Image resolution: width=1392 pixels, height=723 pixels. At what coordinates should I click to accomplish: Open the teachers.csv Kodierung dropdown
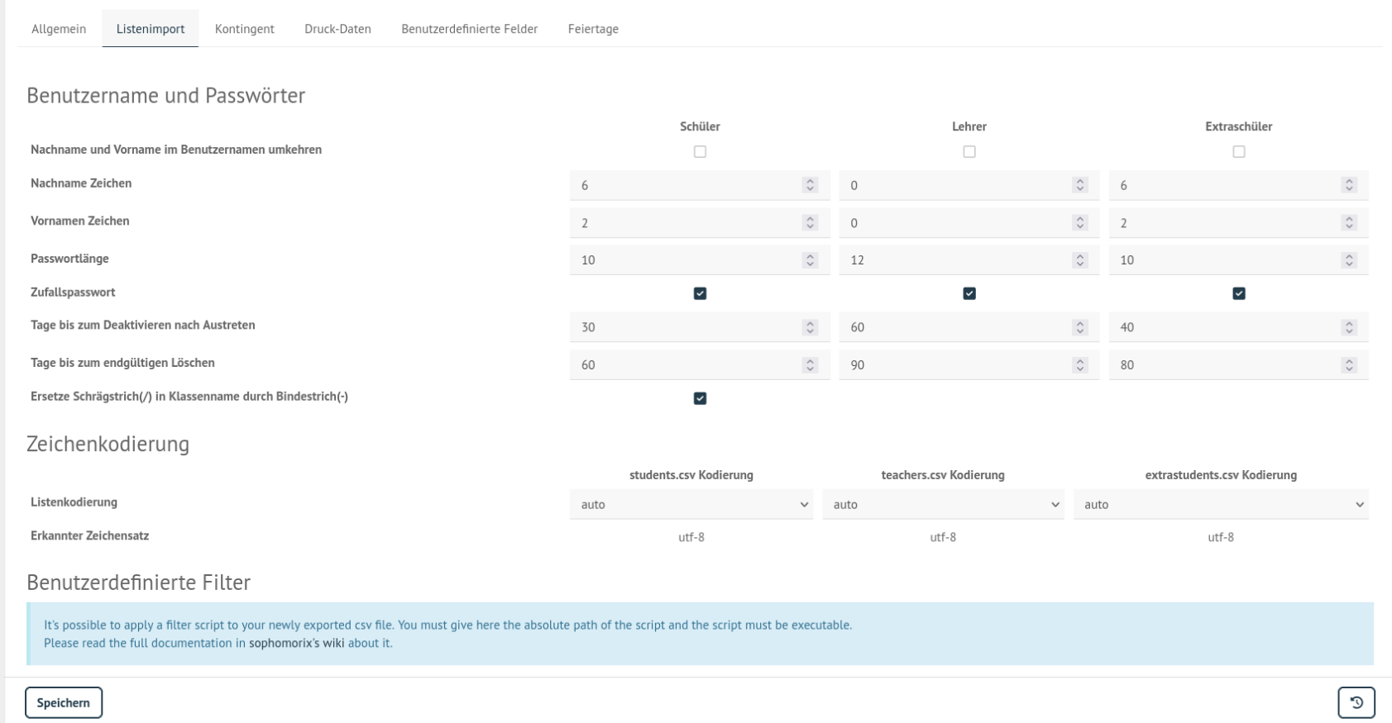point(943,504)
